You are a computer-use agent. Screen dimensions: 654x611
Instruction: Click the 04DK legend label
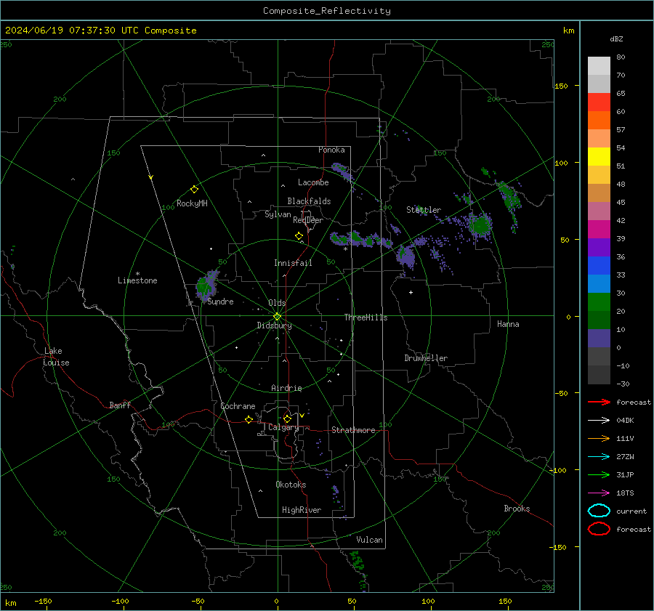(625, 421)
